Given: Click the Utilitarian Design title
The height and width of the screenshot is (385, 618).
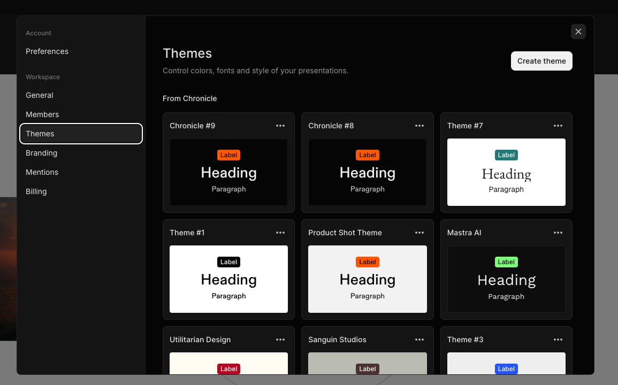Looking at the screenshot, I should pyautogui.click(x=200, y=340).
